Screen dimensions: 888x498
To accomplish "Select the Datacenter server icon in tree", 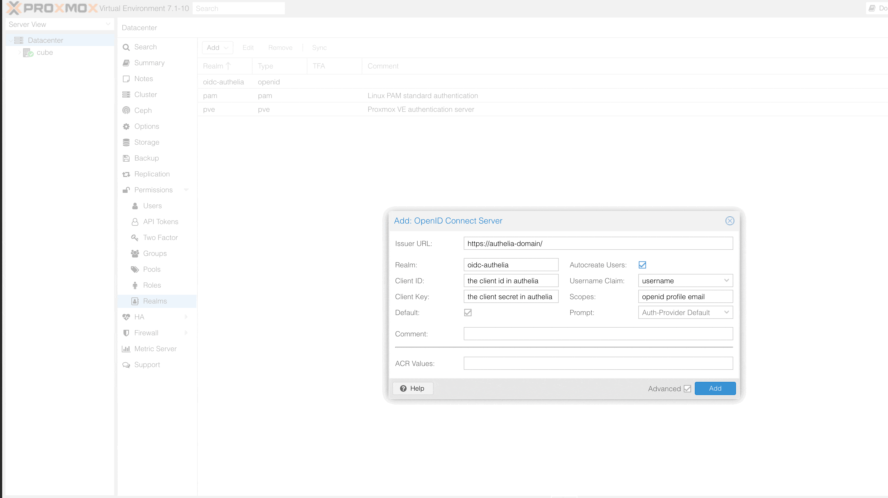I will tap(19, 40).
